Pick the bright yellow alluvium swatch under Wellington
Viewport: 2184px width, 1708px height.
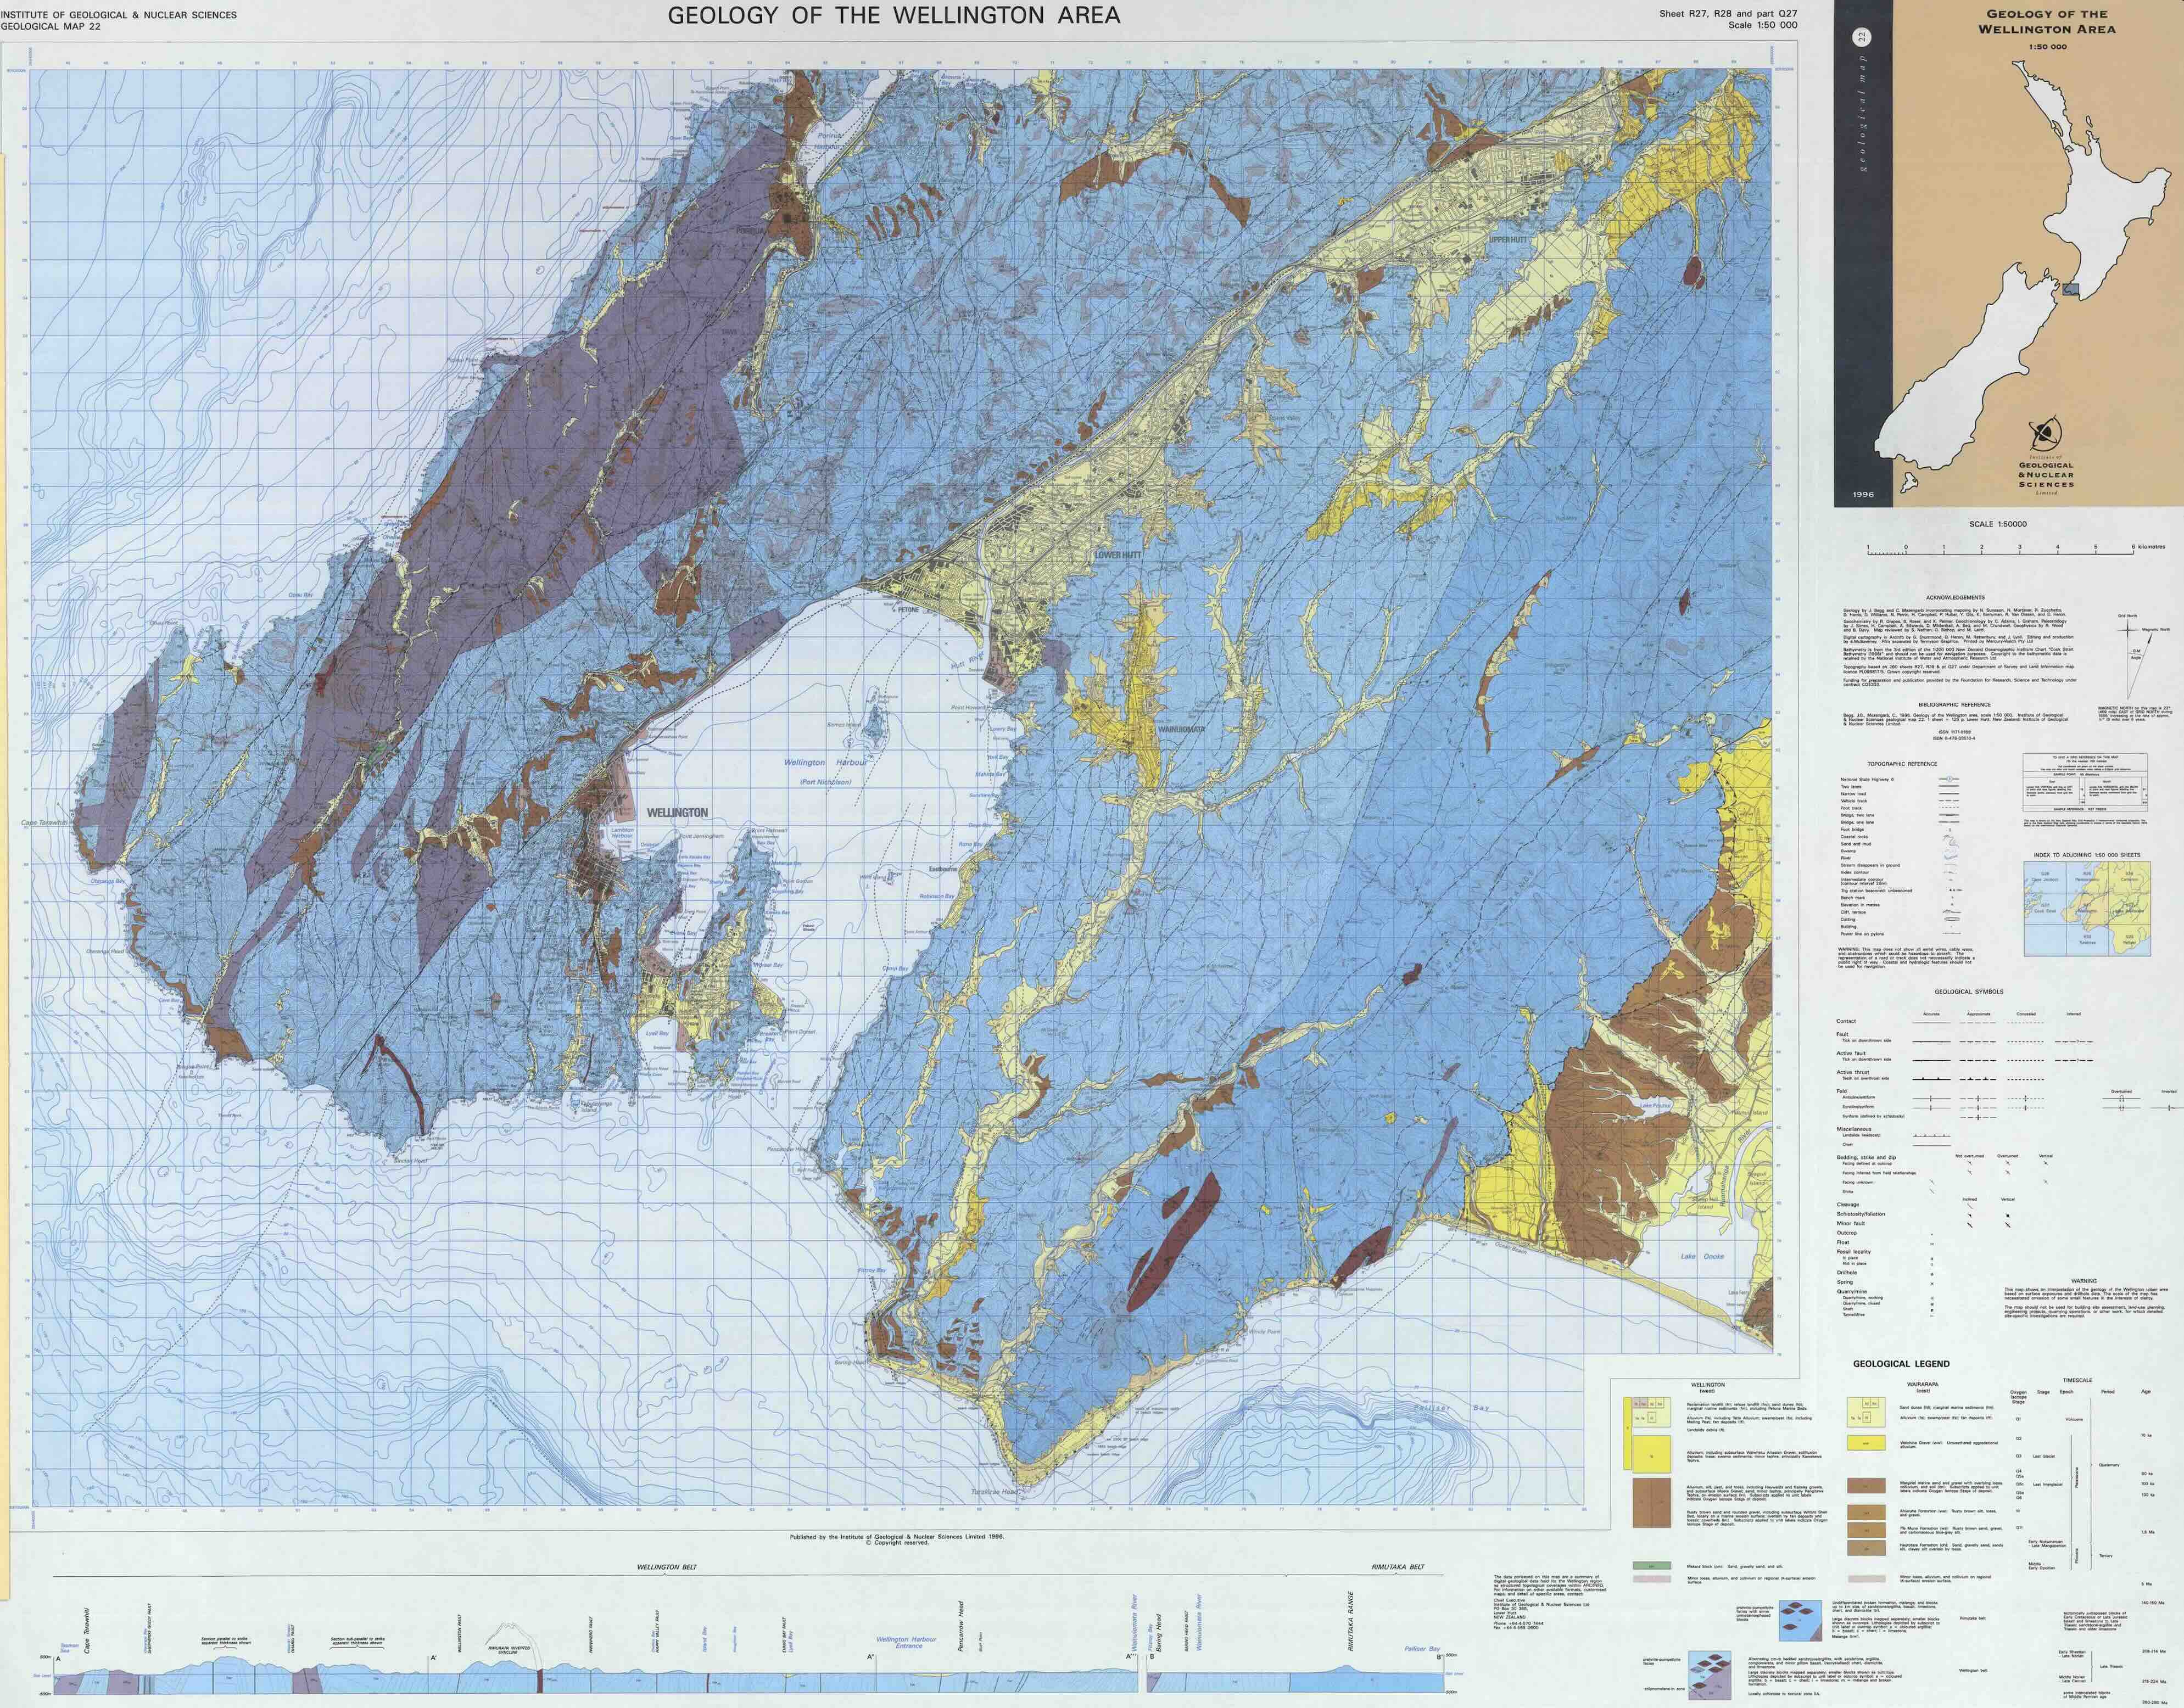[x=1652, y=1455]
